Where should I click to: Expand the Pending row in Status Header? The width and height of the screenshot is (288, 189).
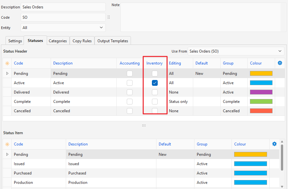[7, 74]
